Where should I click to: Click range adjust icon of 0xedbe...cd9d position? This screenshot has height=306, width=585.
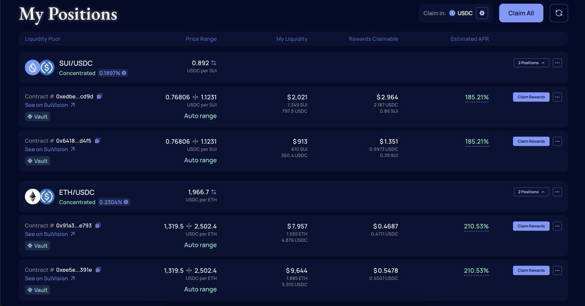coord(195,97)
